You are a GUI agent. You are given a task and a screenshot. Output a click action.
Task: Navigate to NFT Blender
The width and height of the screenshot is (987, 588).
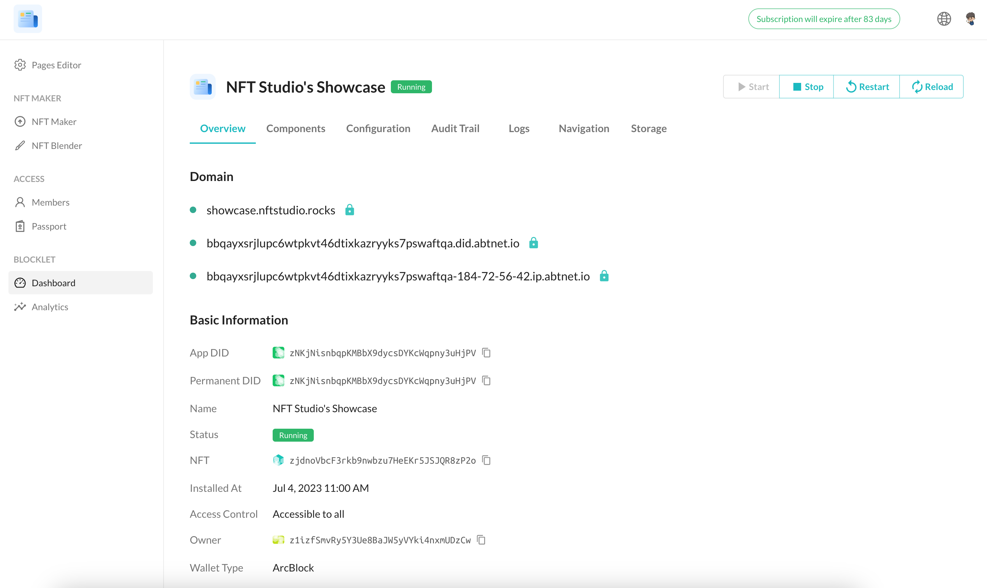coord(57,145)
